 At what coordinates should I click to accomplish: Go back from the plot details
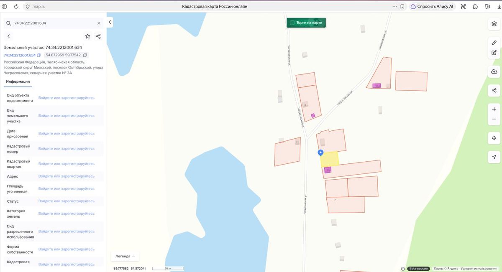click(x=8, y=36)
